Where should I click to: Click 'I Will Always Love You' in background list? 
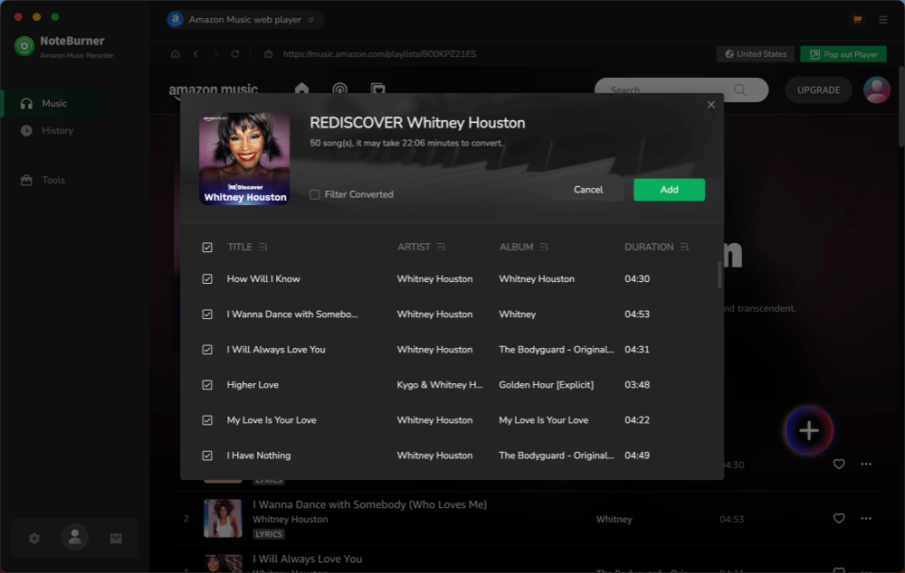pyautogui.click(x=308, y=559)
